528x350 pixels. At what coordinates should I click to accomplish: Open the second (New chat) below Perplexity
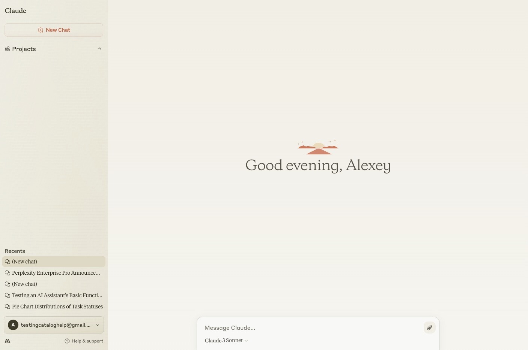tap(54, 284)
